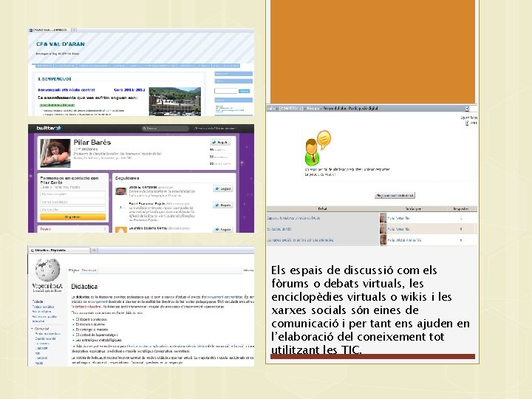532x399 pixels.
Task: Expand the Tweets row in Twitter sidebar
Action: point(72,229)
